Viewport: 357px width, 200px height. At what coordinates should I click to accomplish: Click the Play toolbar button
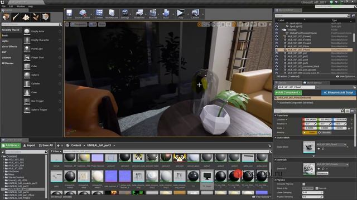click(x=181, y=13)
